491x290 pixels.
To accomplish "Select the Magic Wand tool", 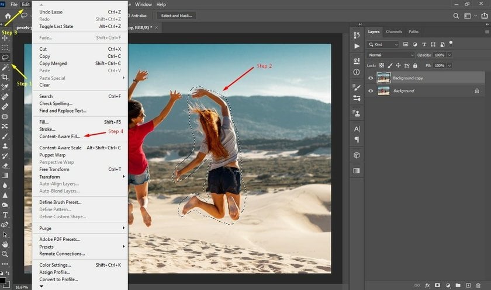I will click(x=5, y=67).
